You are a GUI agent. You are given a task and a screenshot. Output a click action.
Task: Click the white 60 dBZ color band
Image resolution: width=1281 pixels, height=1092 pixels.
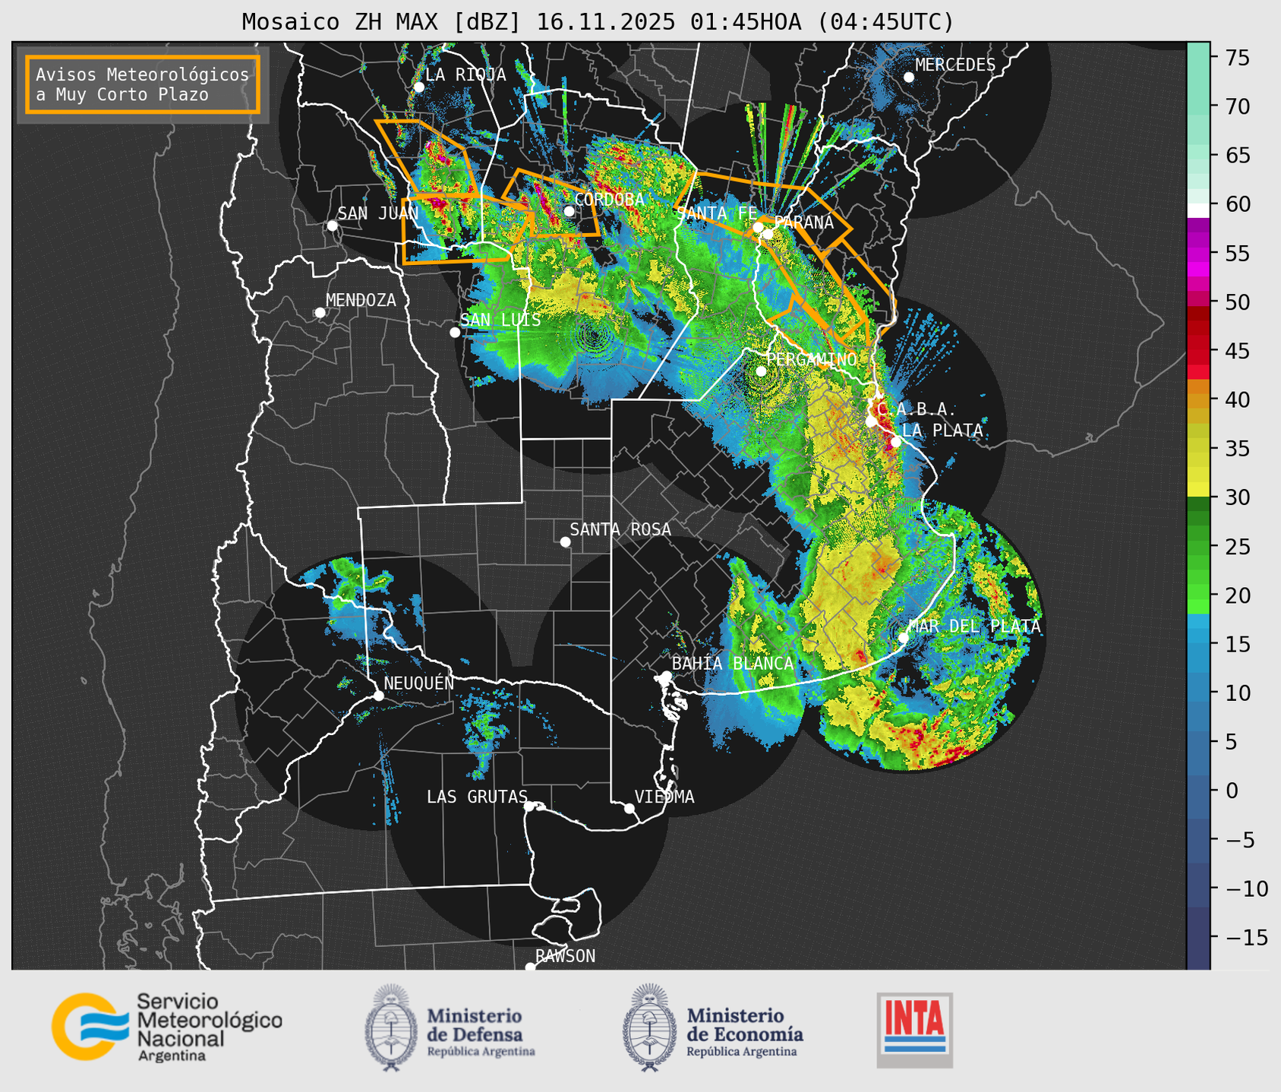click(1198, 210)
